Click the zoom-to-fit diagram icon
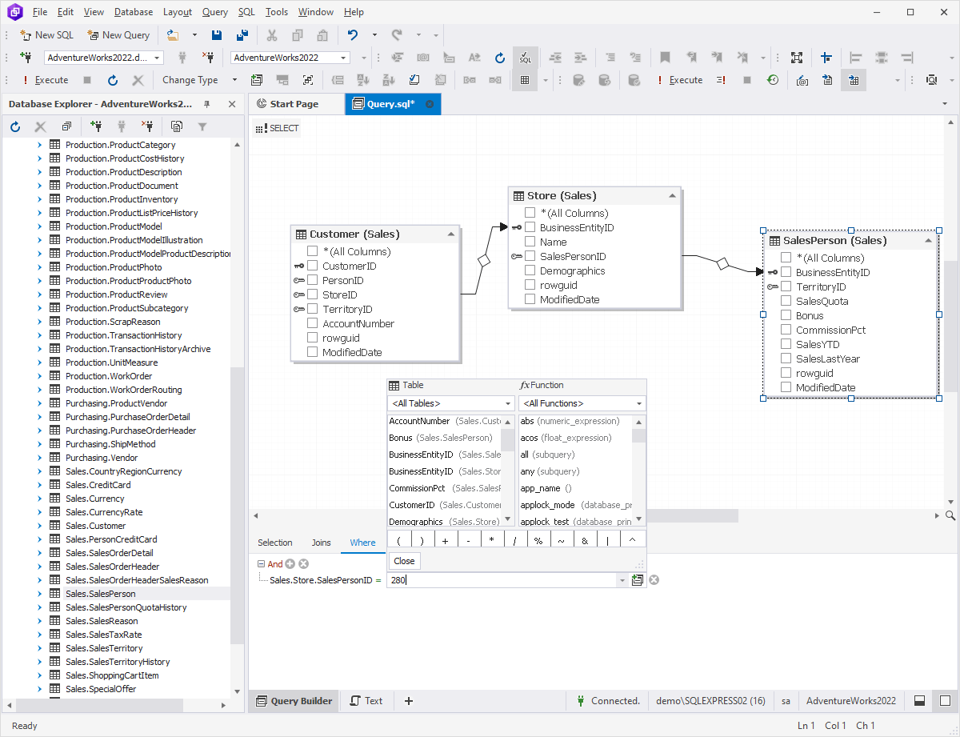This screenshot has height=737, width=960. point(797,58)
